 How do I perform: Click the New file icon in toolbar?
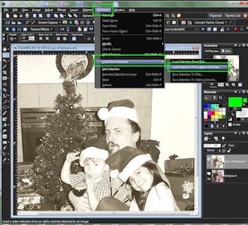7,15
